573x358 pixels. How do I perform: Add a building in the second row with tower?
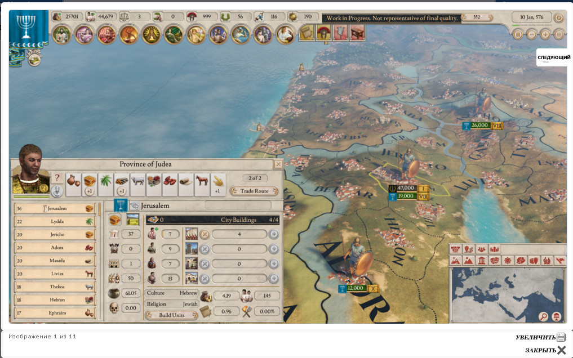[274, 249]
